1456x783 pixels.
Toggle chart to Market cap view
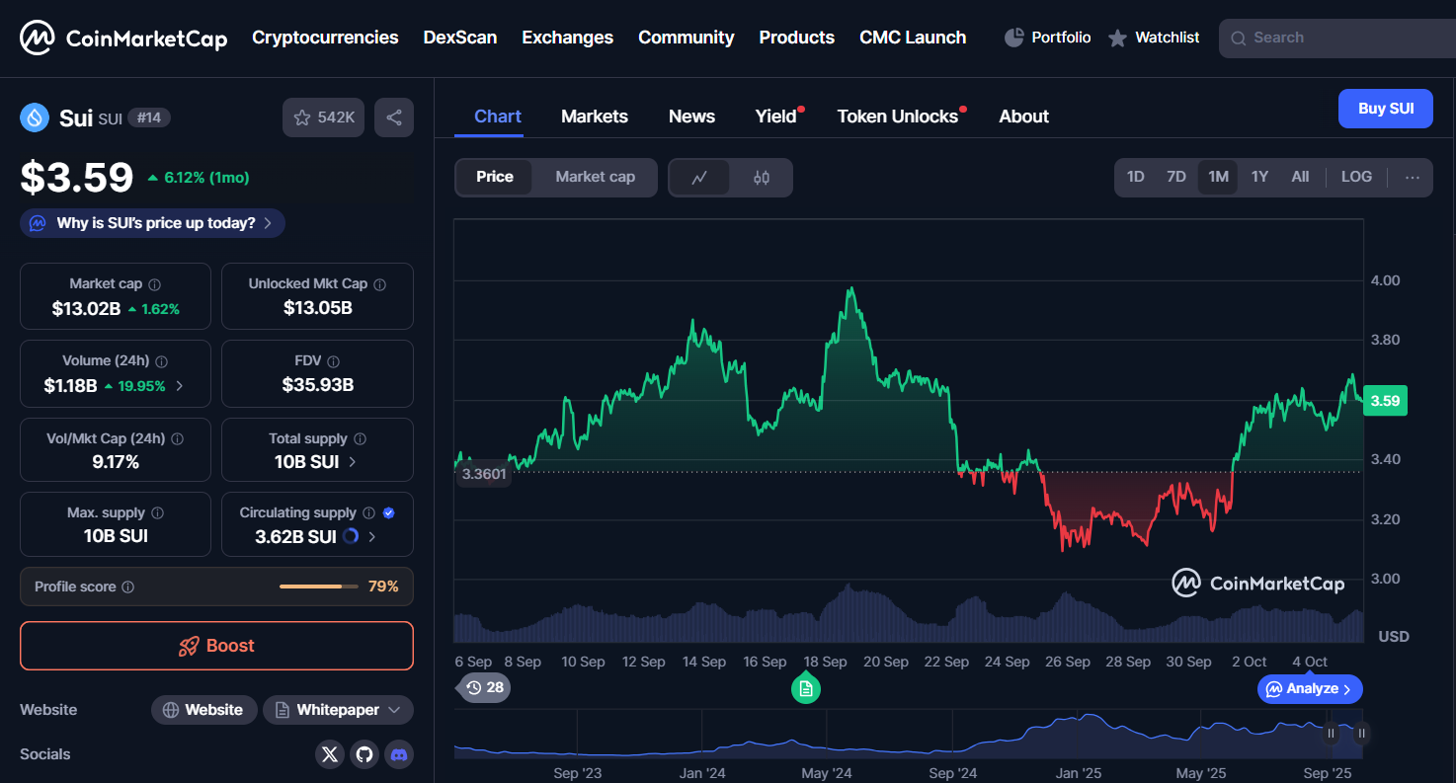595,177
